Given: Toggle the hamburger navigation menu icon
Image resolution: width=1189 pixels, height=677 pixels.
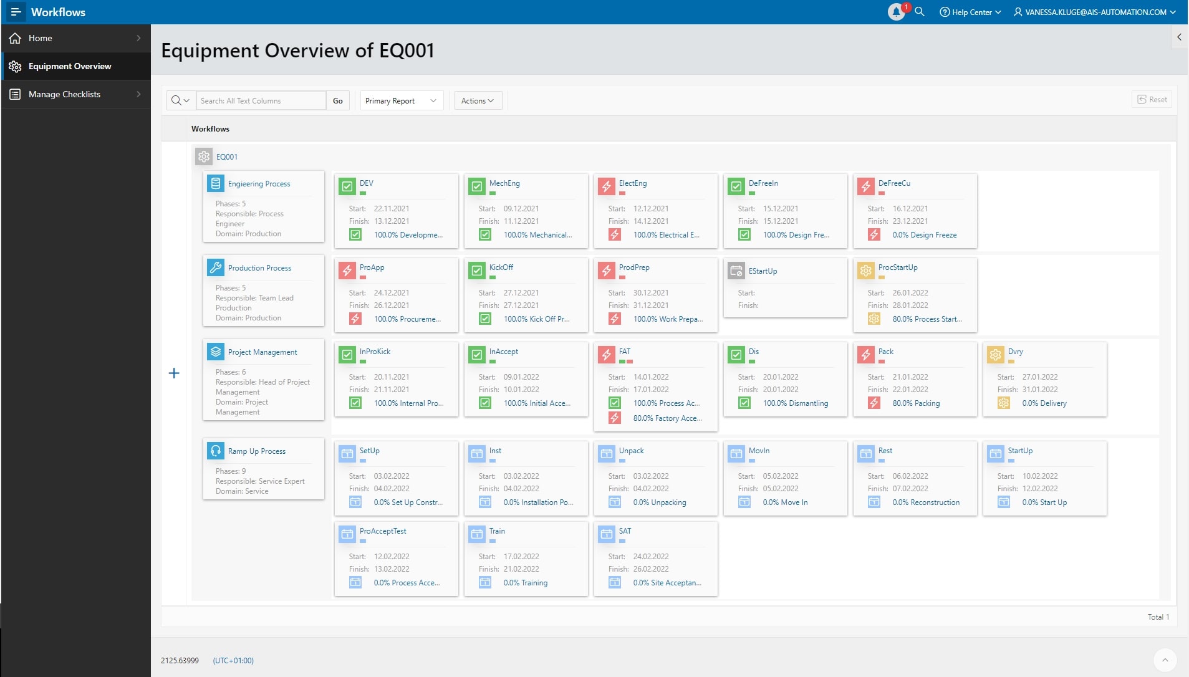Looking at the screenshot, I should pyautogui.click(x=16, y=12).
